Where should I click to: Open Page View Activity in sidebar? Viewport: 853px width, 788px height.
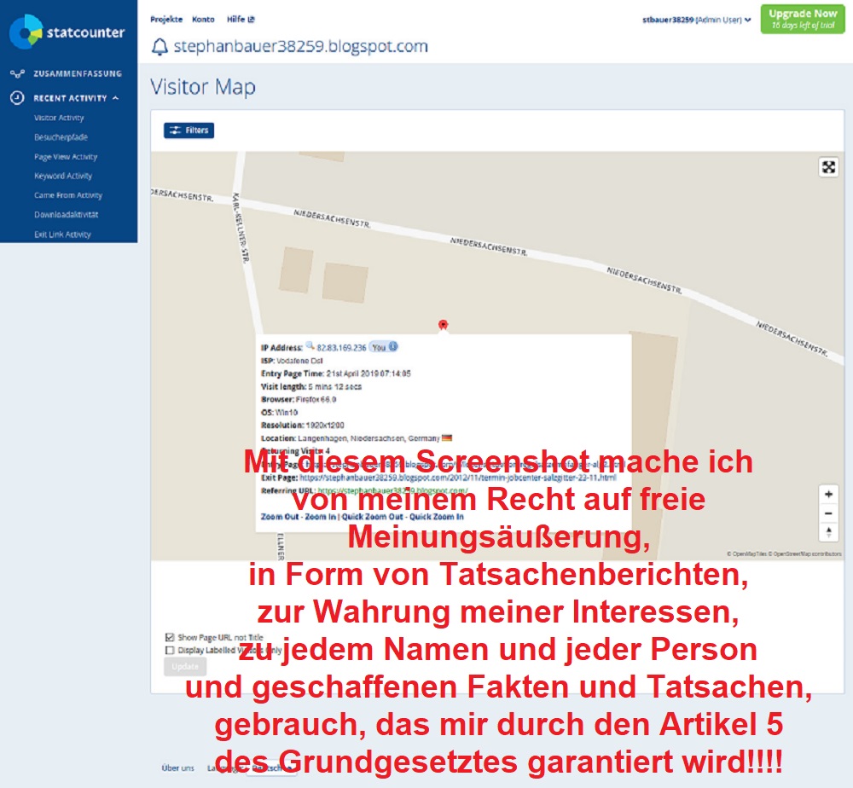coord(66,157)
